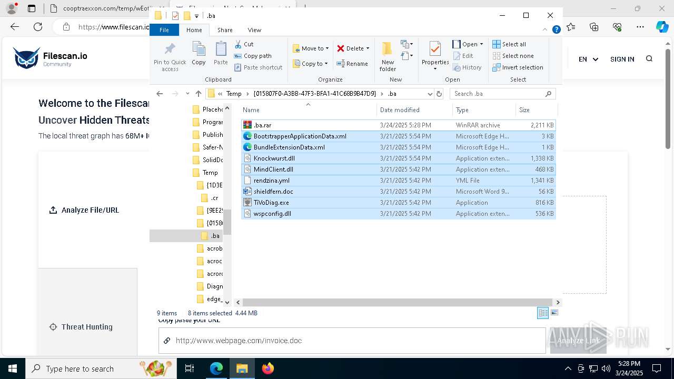
Task: Select the Temp folder in navigation tree
Action: (210, 173)
